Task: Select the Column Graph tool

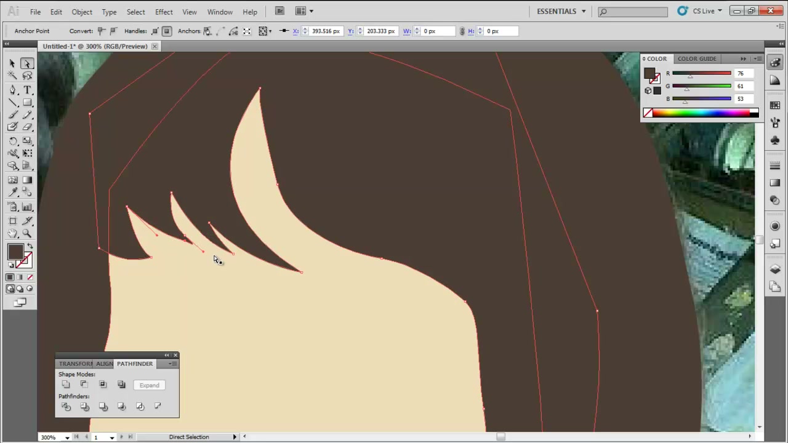Action: [x=27, y=207]
